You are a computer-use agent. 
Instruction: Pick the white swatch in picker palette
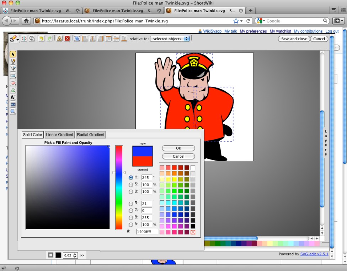tap(193, 167)
